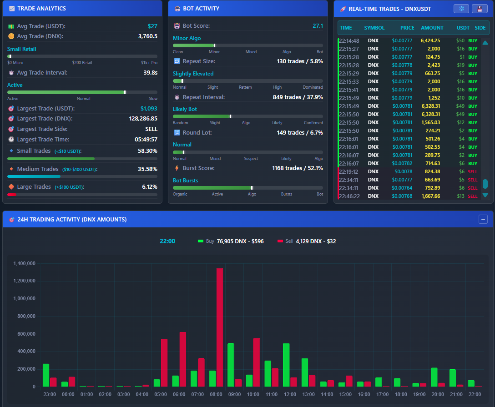
Task: Click the orange diamond icon beside Medium Trades
Action: [11, 169]
